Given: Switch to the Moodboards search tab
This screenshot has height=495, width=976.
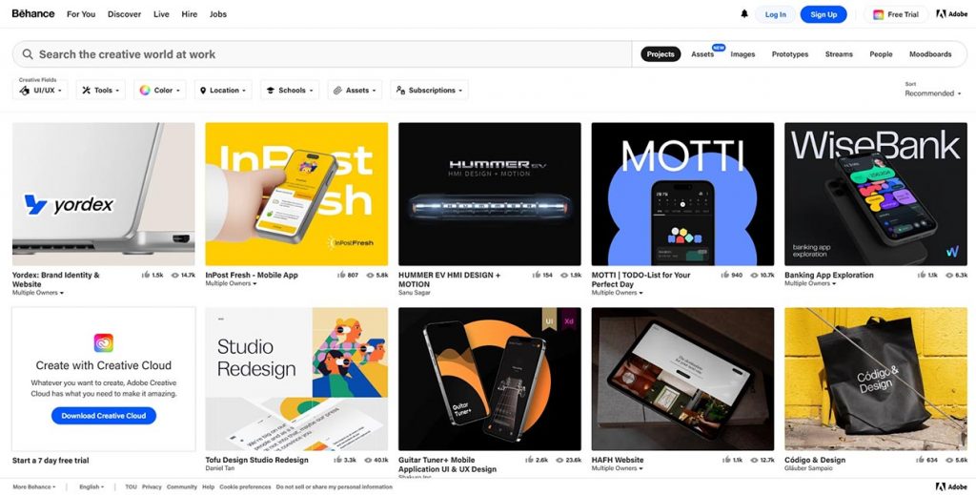Looking at the screenshot, I should coord(930,54).
